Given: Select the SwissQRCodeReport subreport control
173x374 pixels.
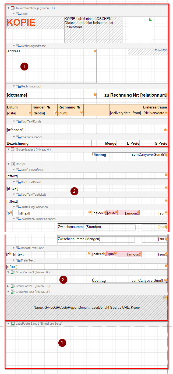Looking at the screenshot, I should coord(87,307).
